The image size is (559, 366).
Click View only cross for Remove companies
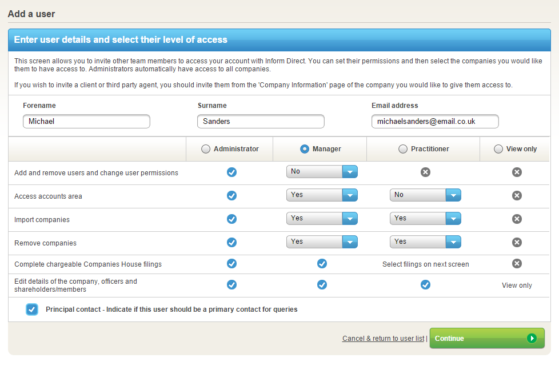[517, 242]
